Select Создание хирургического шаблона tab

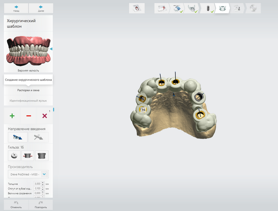(x=28, y=80)
